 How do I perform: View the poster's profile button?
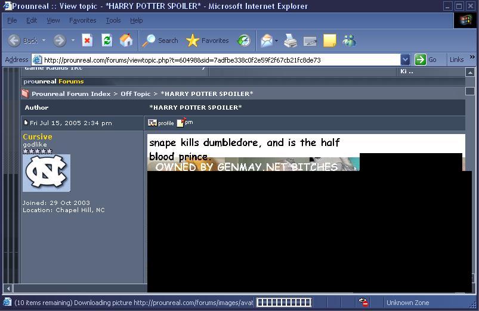[161, 123]
